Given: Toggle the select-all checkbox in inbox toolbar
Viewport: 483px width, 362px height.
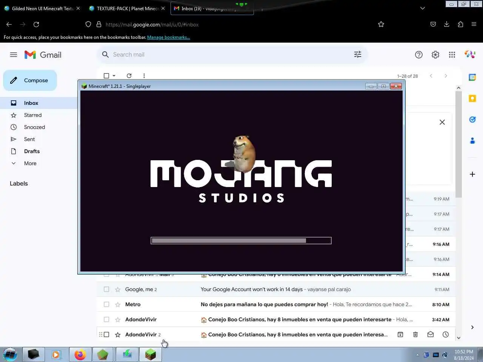Looking at the screenshot, I should click(106, 76).
